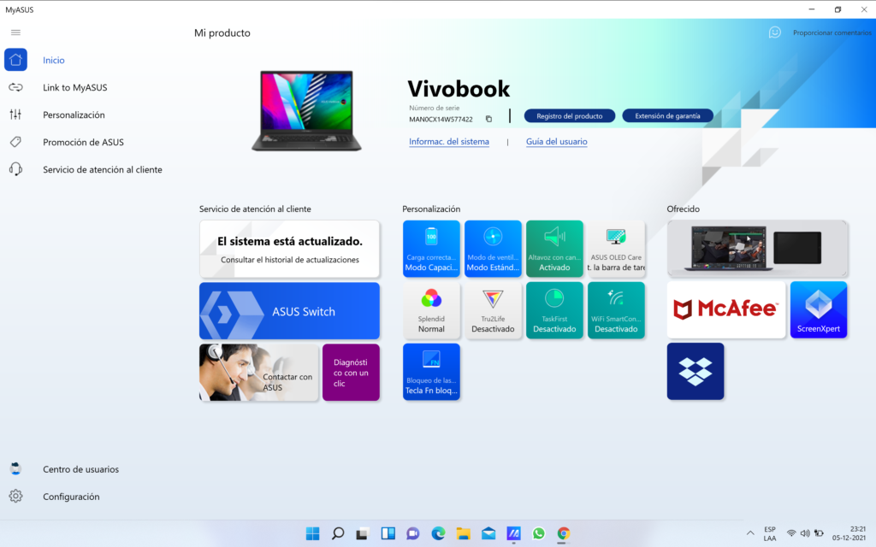Screen dimensions: 876x547
Task: Open the Splendid color mode tile
Action: 431,310
